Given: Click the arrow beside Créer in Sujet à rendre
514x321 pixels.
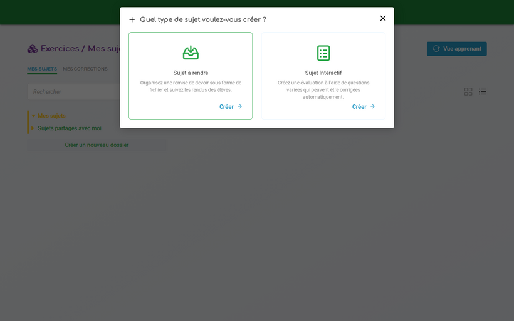Looking at the screenshot, I should coord(239,106).
